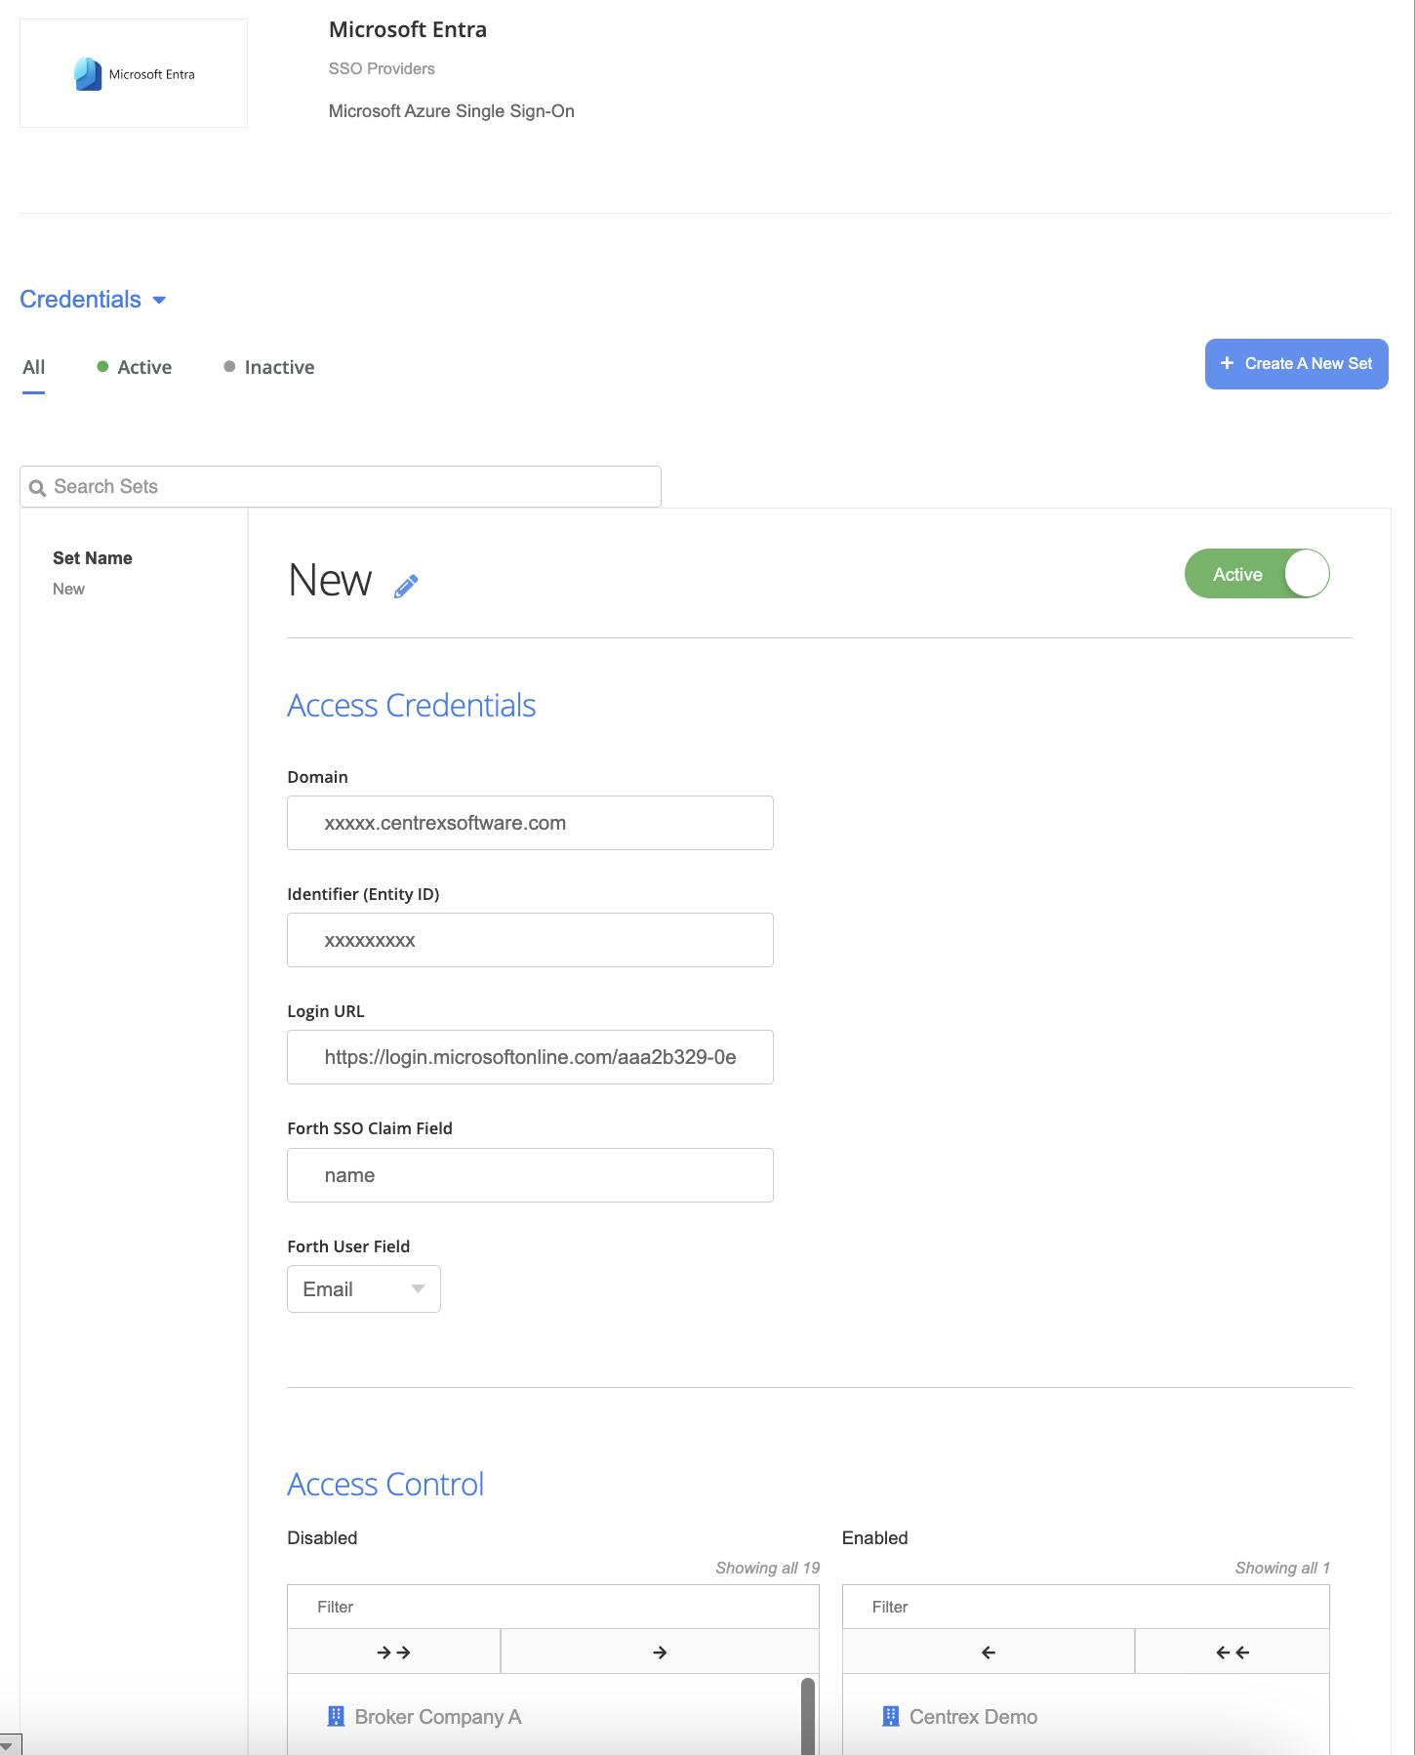This screenshot has width=1415, height=1755.
Task: Click the SSO Providers category text
Action: pos(382,68)
